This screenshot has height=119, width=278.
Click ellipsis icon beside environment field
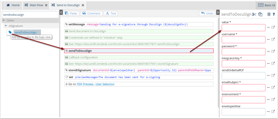[268, 99]
